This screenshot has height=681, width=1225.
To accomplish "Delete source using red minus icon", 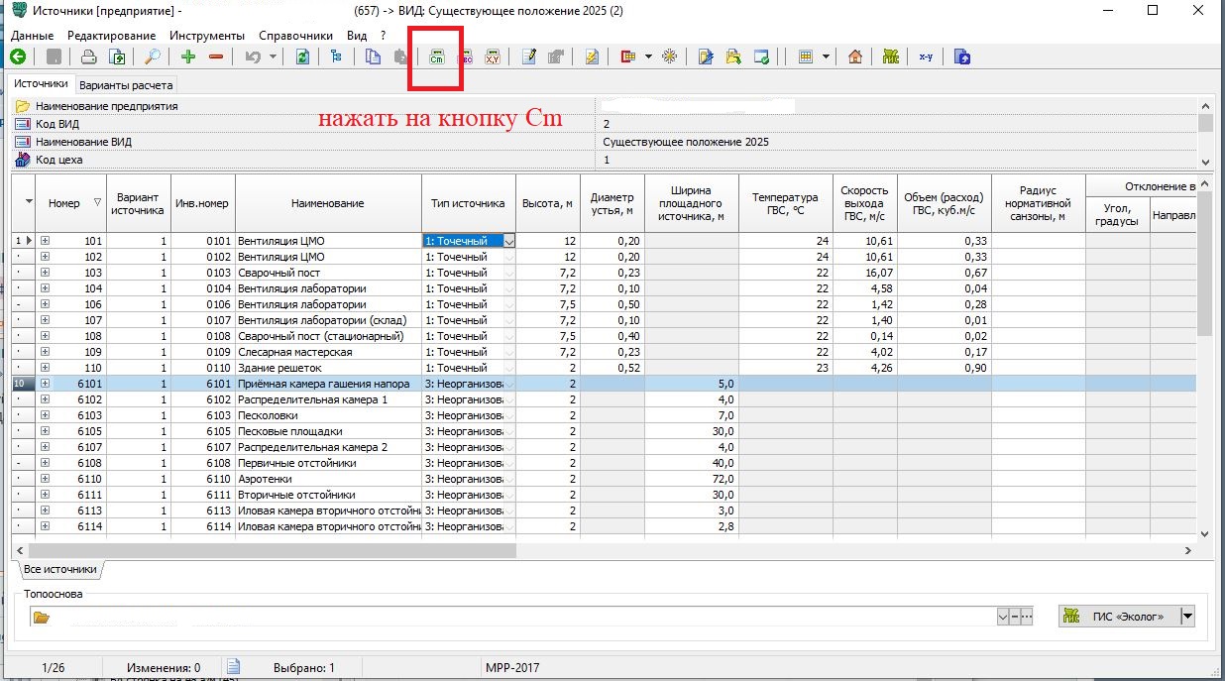I will pos(215,57).
